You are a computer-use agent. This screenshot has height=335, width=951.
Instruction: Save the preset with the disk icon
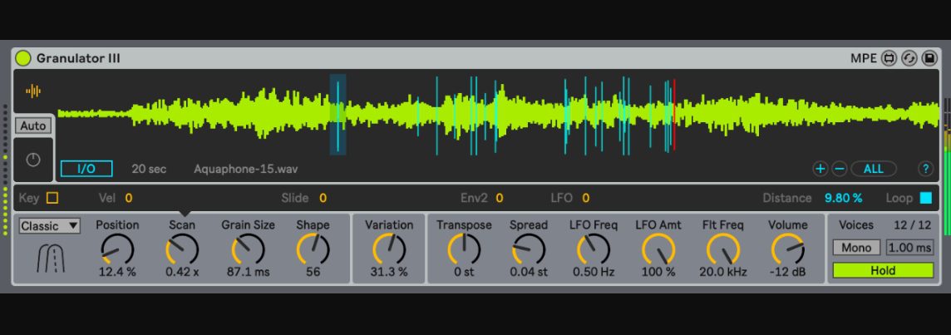(x=929, y=58)
